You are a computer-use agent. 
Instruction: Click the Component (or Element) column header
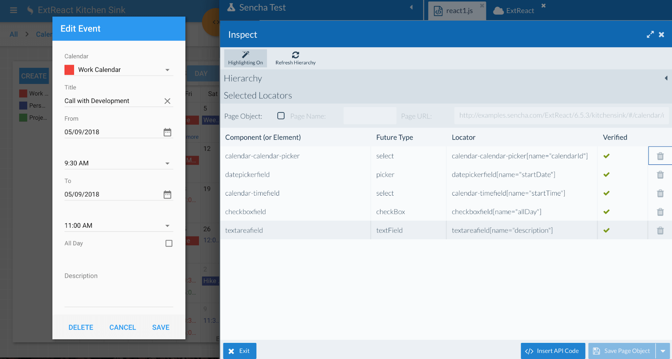[x=263, y=137]
